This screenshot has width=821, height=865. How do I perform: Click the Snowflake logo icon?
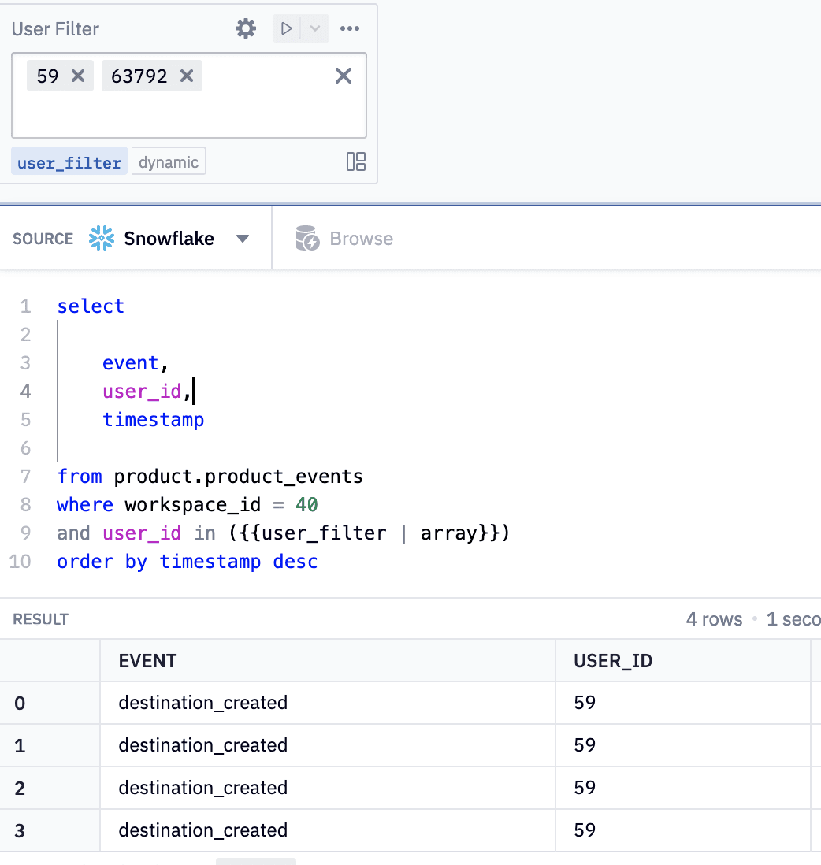tap(102, 239)
